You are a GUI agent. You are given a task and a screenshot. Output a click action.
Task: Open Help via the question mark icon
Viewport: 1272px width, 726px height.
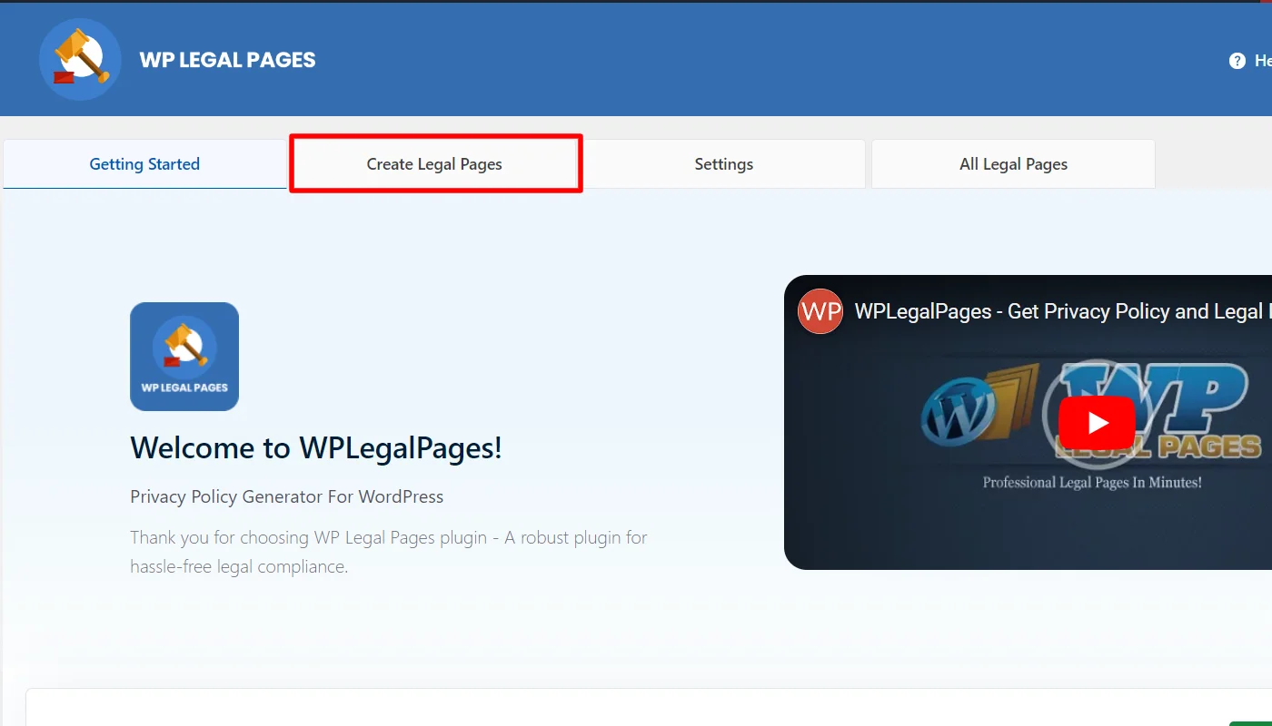coord(1237,61)
